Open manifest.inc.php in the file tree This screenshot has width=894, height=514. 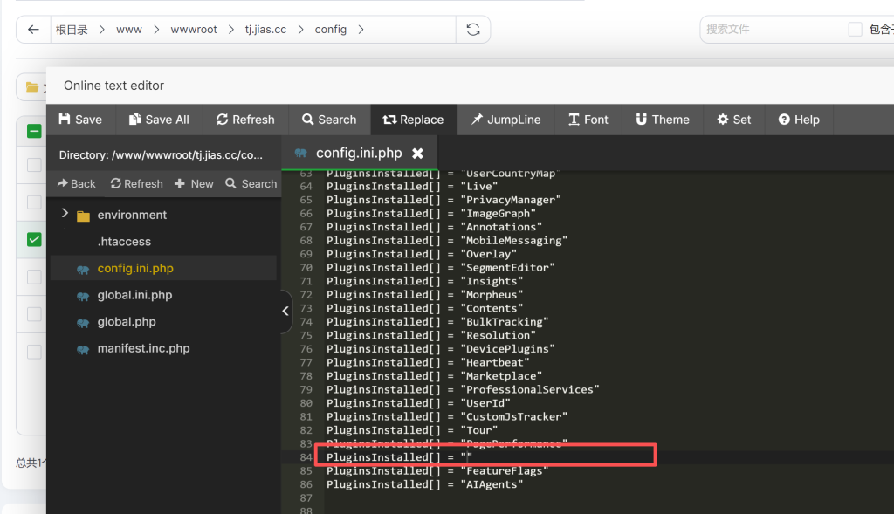tap(143, 349)
